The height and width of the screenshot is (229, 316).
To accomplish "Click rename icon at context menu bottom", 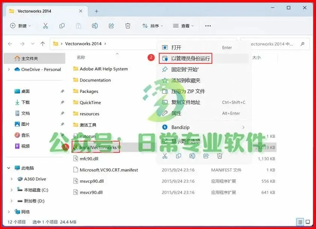I will pyautogui.click(x=192, y=156).
